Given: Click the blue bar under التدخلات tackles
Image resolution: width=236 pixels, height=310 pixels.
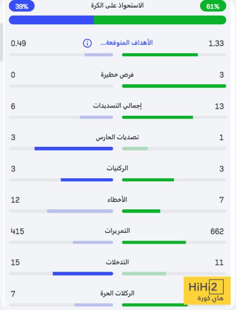Looking at the screenshot, I should coord(83,274).
